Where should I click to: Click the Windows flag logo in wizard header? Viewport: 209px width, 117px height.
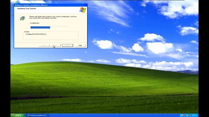click(83, 10)
